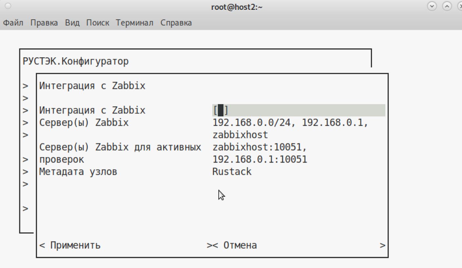Click the maximize window up-chevron icon
The width and height of the screenshot is (462, 268).
(x=447, y=7)
